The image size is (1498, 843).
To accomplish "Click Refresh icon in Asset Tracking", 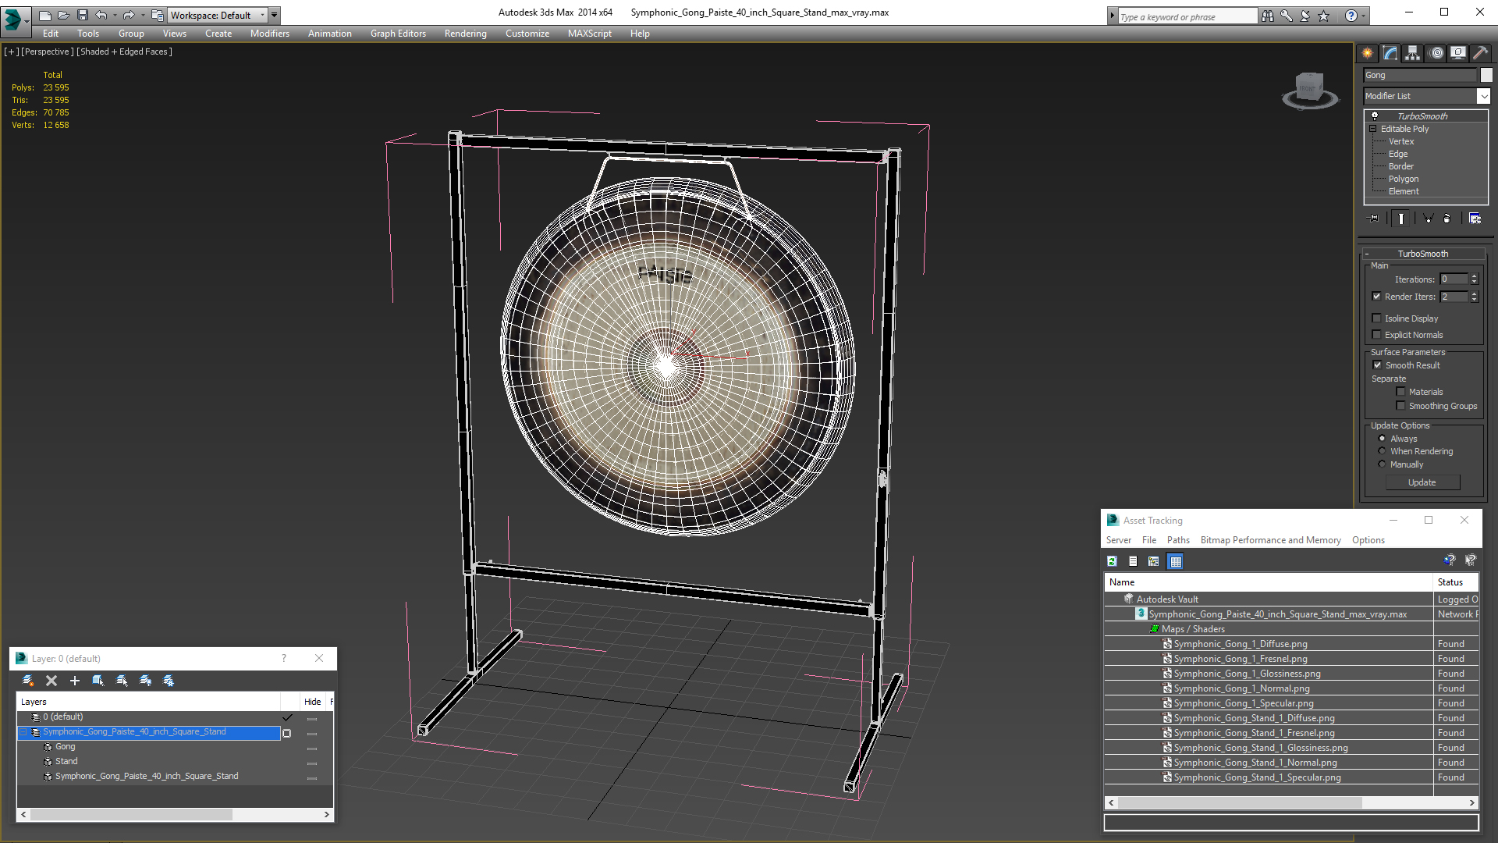I will pos(1112,561).
